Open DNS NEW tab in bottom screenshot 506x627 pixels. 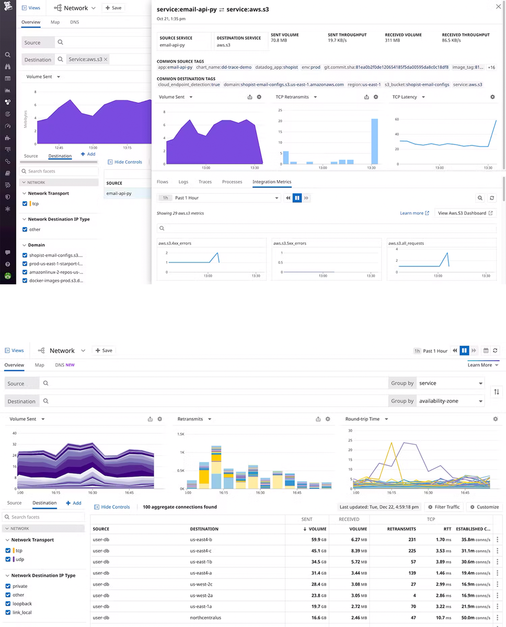click(65, 365)
